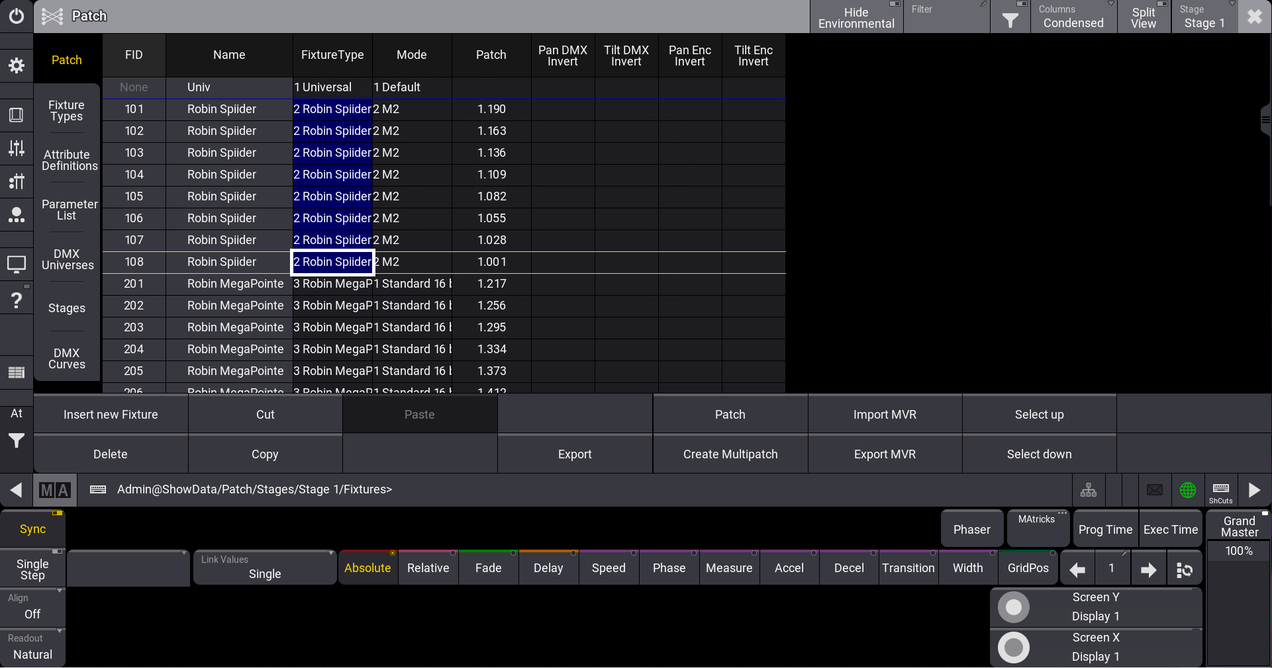Click the Grand Master 100% value

click(x=1238, y=551)
